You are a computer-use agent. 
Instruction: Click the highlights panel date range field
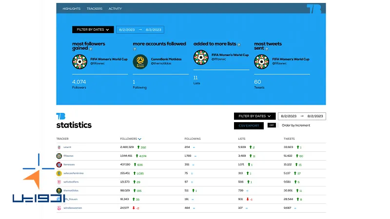(x=140, y=30)
